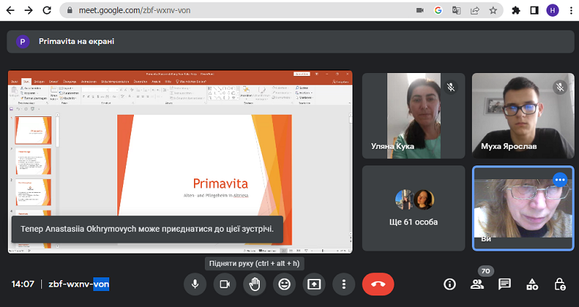The width and height of the screenshot is (579, 307).
Task: Toggle the camera button
Action: click(225, 284)
